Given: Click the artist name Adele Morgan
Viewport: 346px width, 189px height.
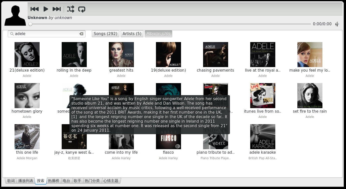Looking at the screenshot, I should click(27, 158).
